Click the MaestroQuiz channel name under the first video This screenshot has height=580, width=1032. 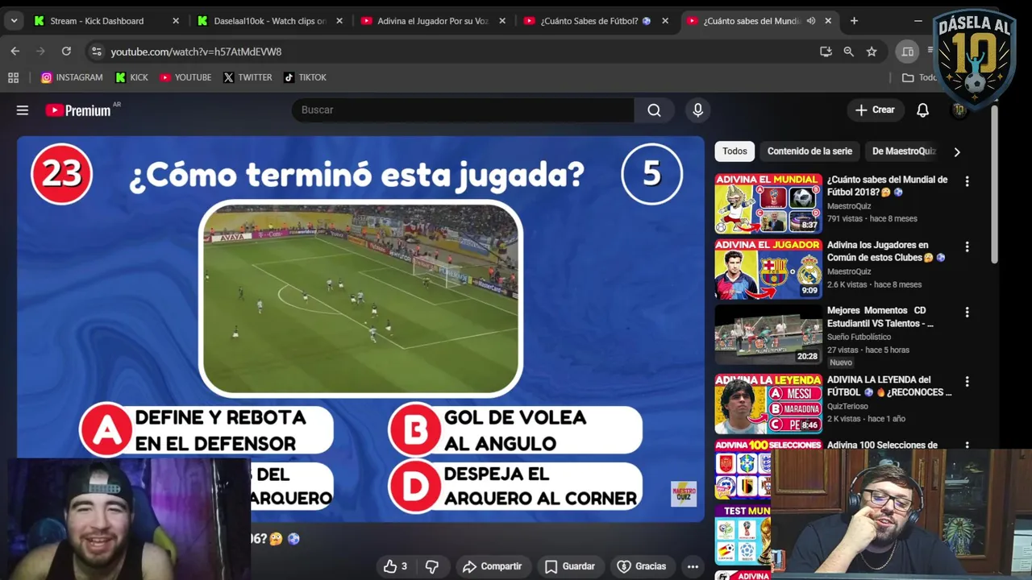(849, 206)
